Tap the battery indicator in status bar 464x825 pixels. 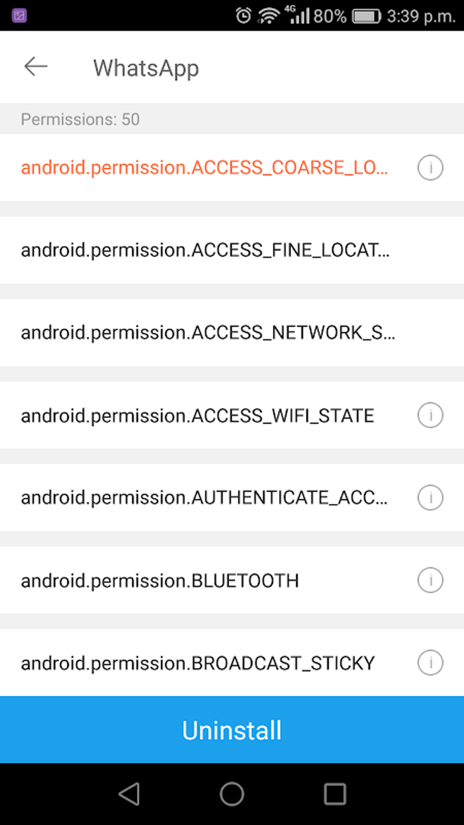(366, 16)
